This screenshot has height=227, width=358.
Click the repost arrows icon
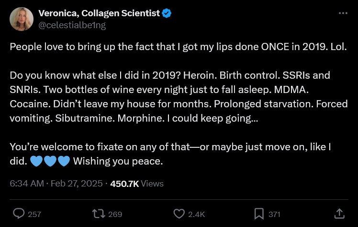(x=99, y=214)
